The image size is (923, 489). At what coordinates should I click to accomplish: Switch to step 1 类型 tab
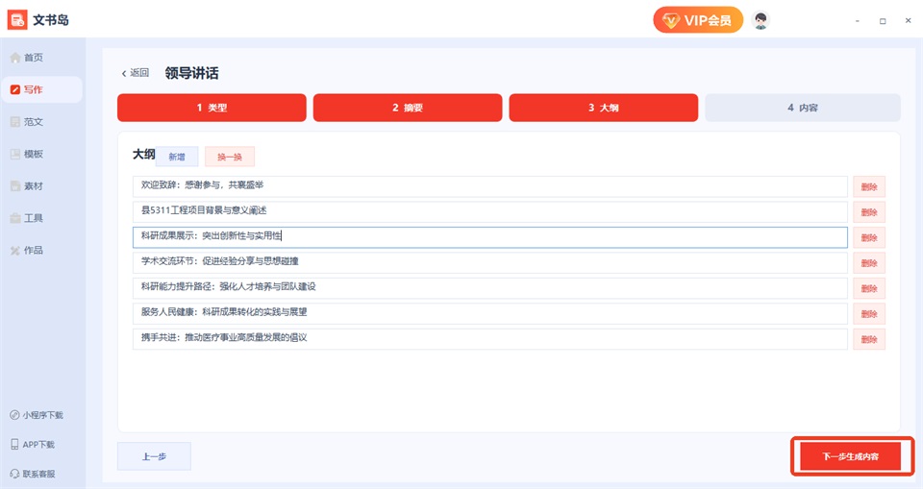pyautogui.click(x=212, y=108)
